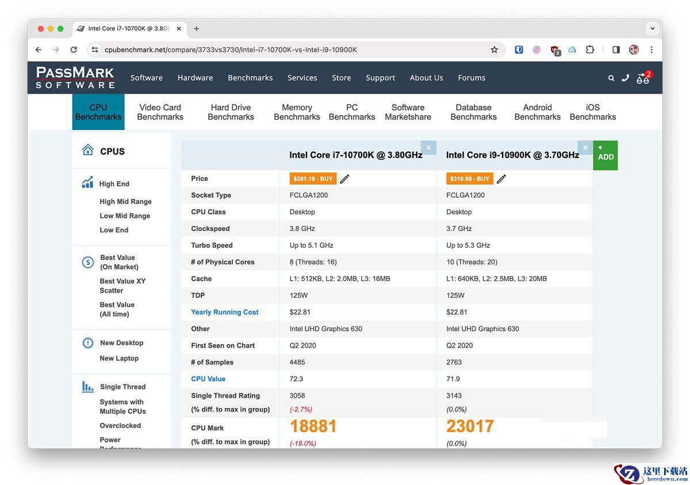Screen dimensions: 690x485
Task: Remove the i7-10700K column with X
Action: (x=428, y=148)
